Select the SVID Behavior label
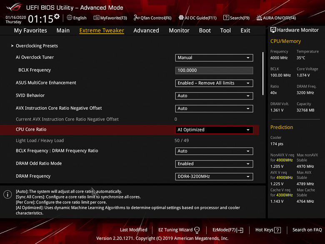This screenshot has height=244, width=325. (x=30, y=96)
